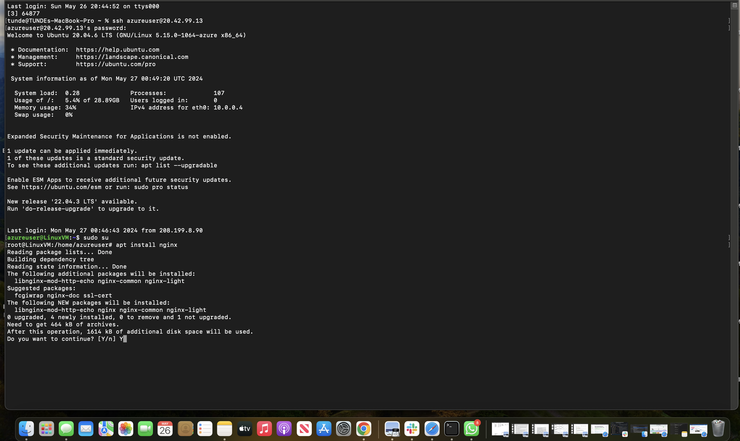
Task: Open Safari compass icon in dock
Action: click(x=432, y=429)
